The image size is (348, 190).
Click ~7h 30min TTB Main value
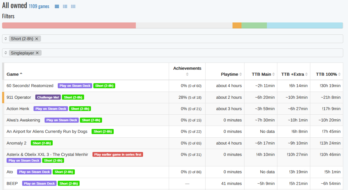tap(265, 120)
